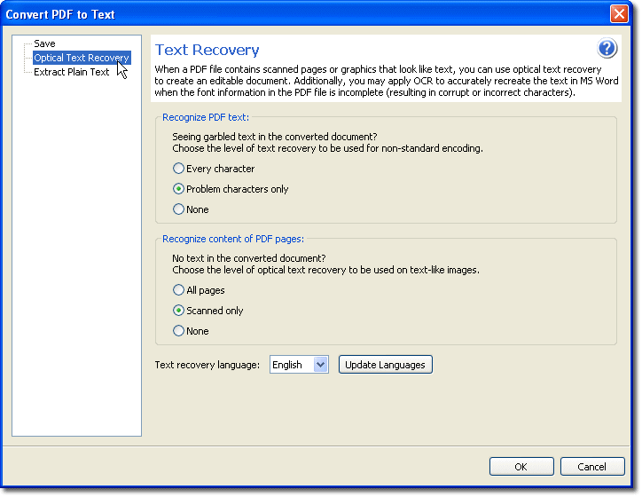Select the Save item in the tree
The image size is (642, 497).
(x=44, y=43)
